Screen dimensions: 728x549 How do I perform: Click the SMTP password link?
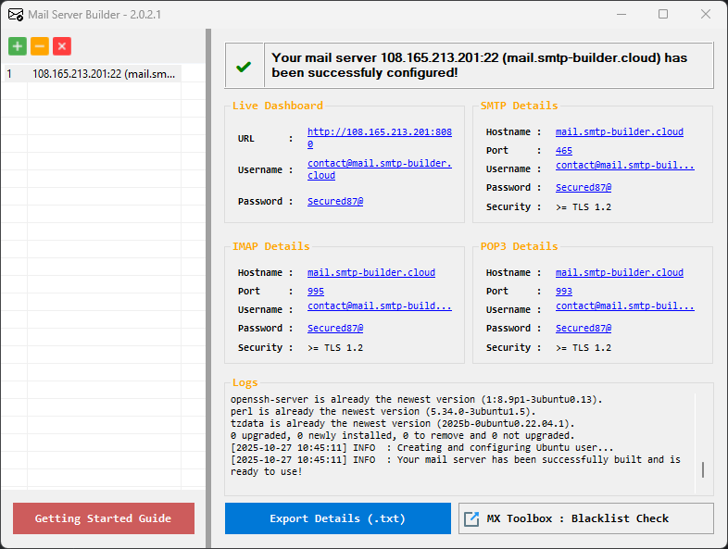click(x=584, y=188)
